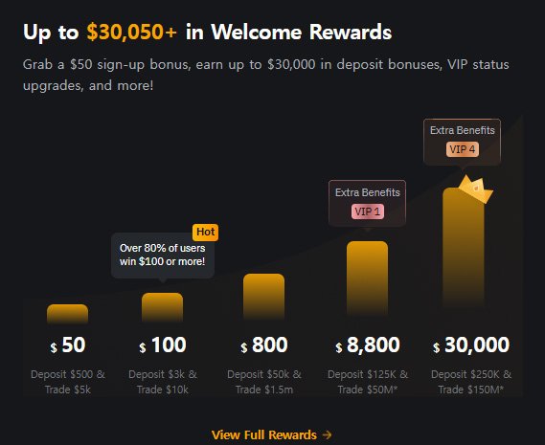Image resolution: width=545 pixels, height=445 pixels.
Task: Click the 'Deposit $500 & Trade $5k' text
Action: coord(68,382)
